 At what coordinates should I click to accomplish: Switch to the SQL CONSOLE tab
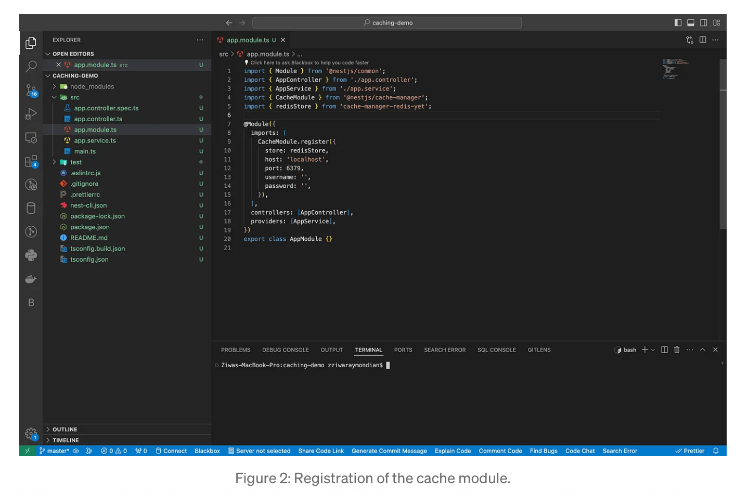[x=497, y=350]
